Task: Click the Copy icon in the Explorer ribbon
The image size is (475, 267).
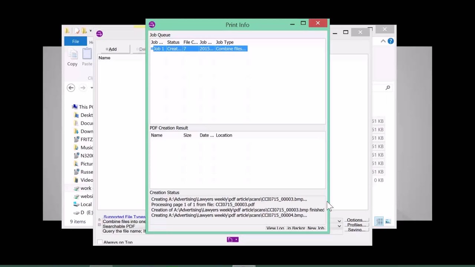Action: click(72, 55)
